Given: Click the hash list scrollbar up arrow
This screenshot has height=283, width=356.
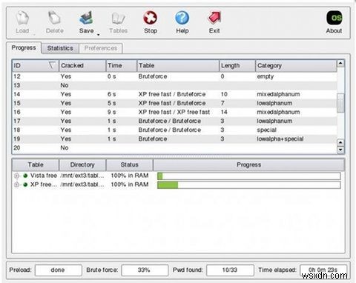Looking at the screenshot, I should [340, 63].
